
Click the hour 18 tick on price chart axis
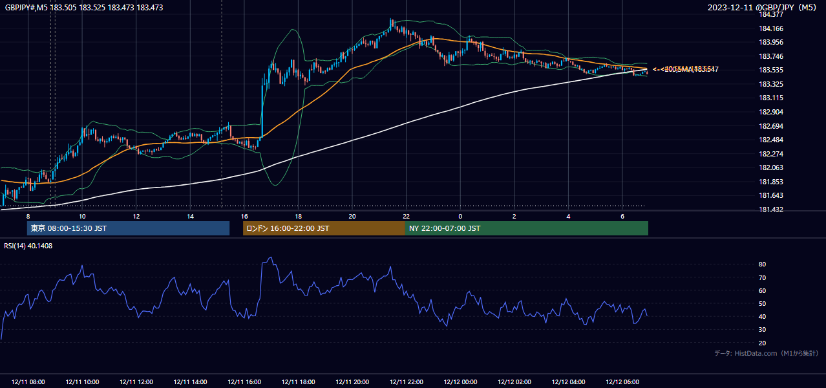pos(298,216)
